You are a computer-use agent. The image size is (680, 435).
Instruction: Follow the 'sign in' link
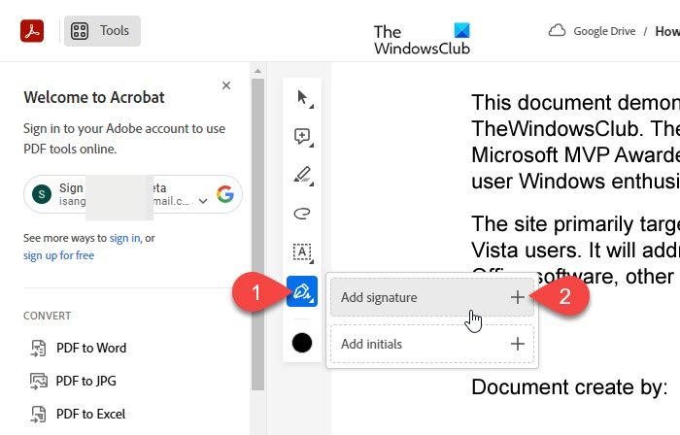point(125,238)
